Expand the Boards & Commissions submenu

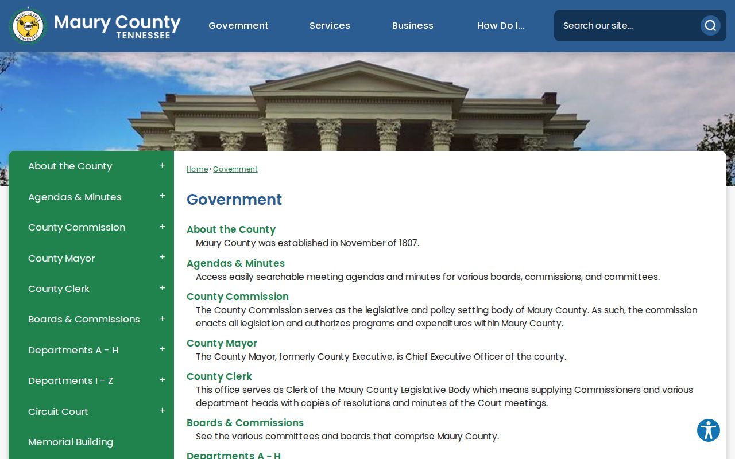(x=163, y=319)
